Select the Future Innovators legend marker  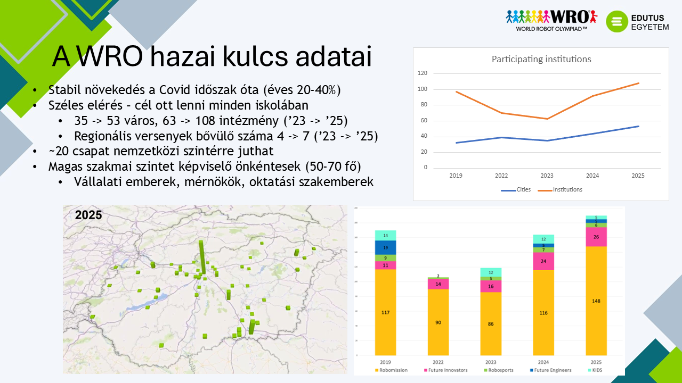pos(425,370)
